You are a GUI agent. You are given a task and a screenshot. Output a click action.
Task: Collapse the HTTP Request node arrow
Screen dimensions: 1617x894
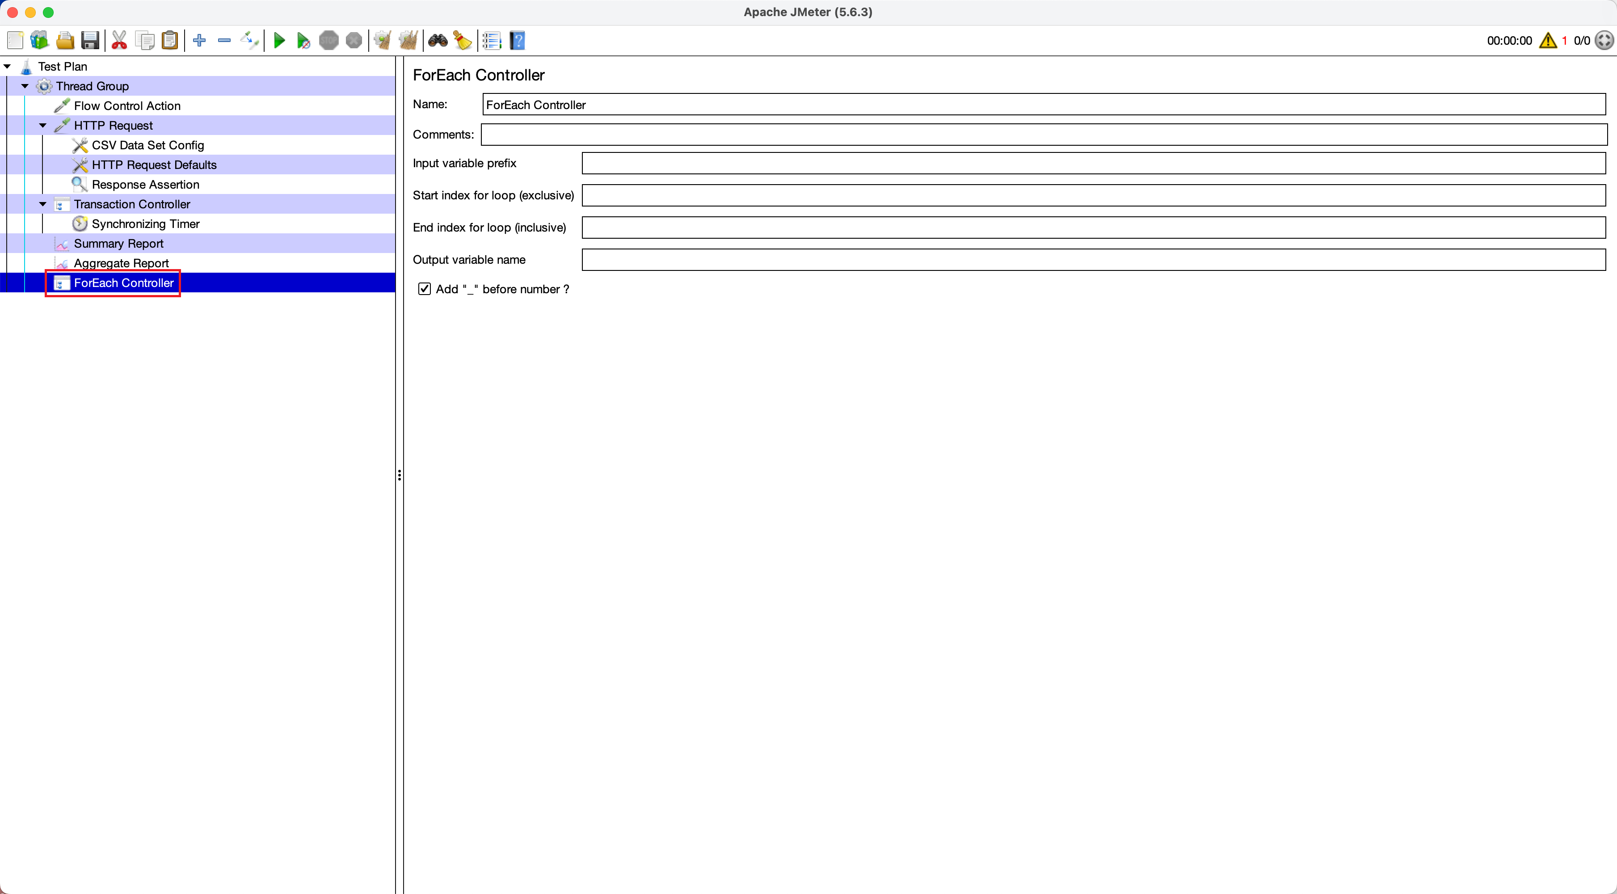pos(43,126)
